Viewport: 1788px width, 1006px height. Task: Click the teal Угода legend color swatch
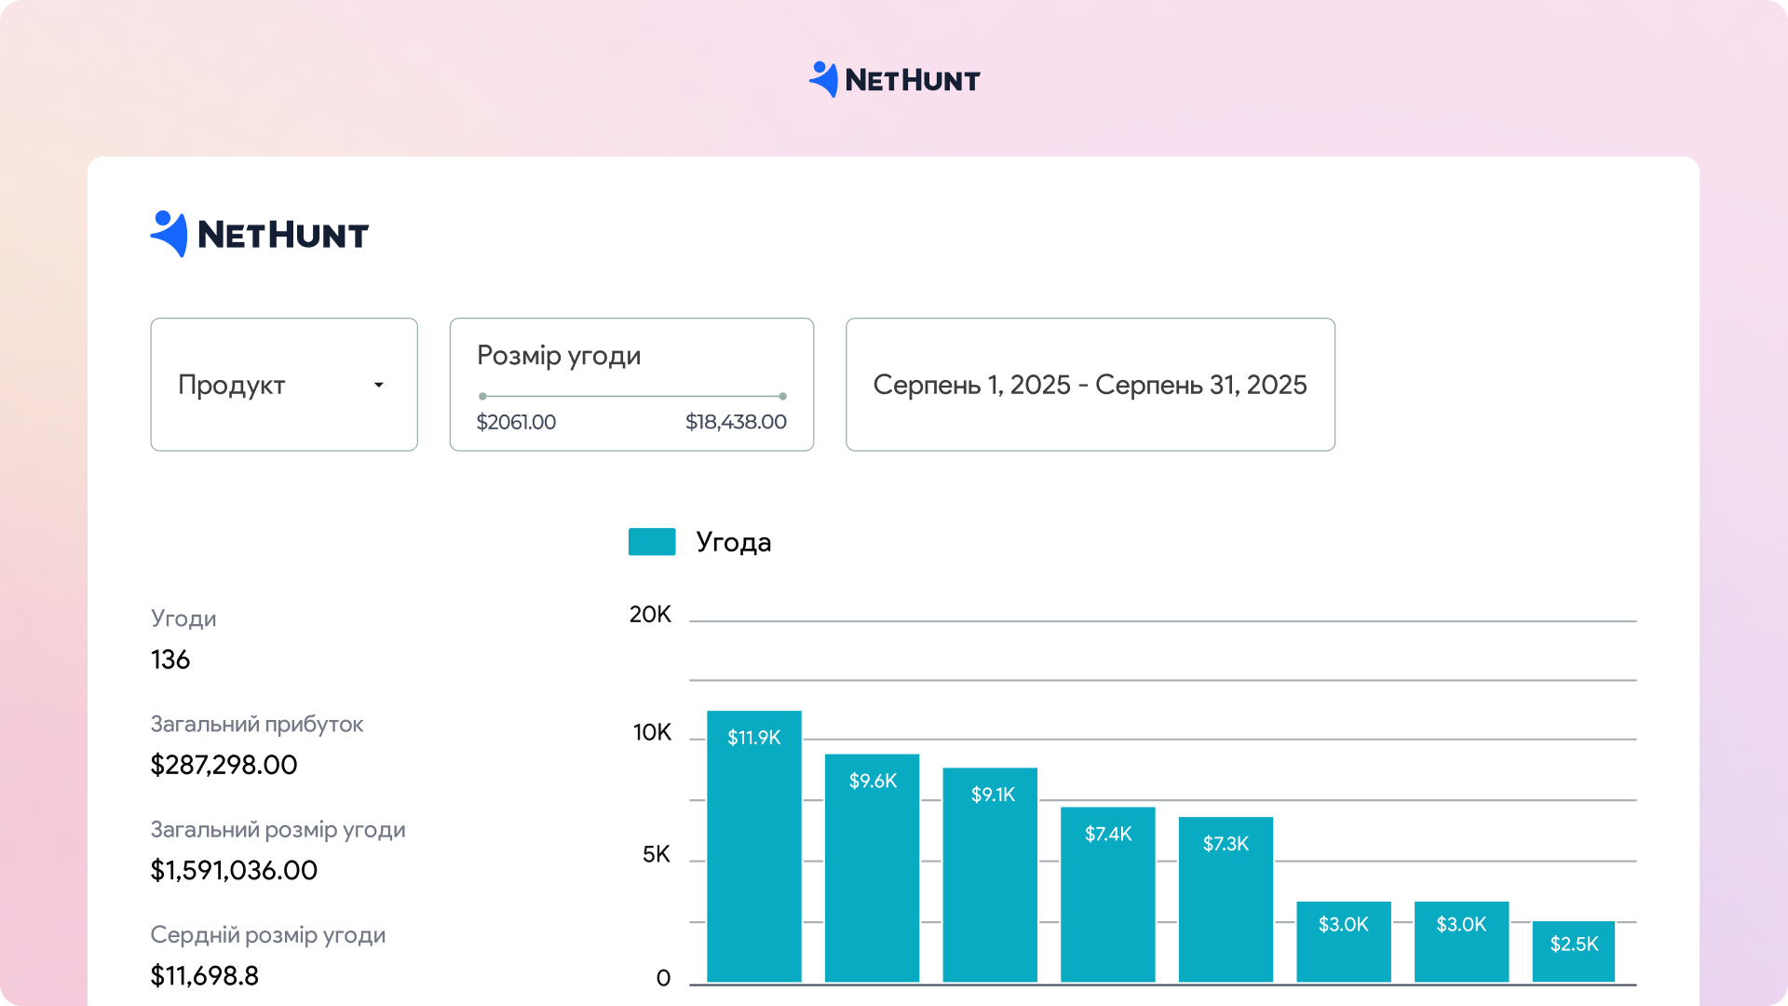tap(652, 542)
